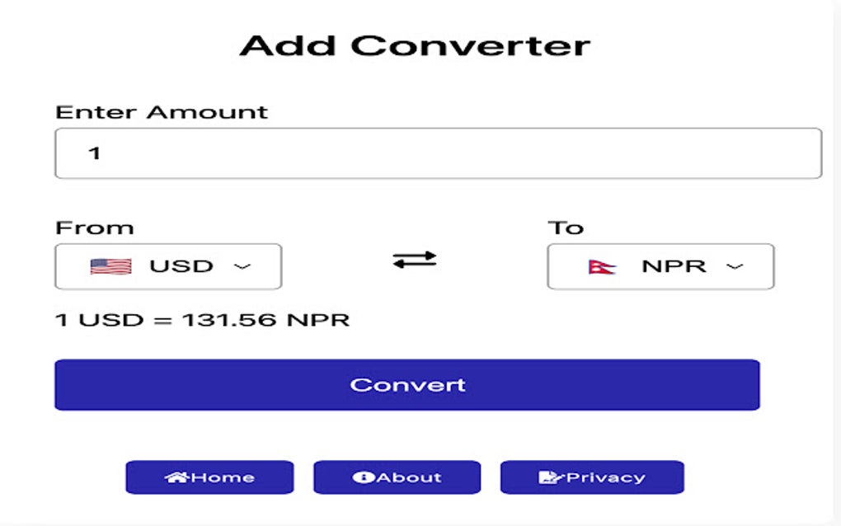Navigate to the Home page
The height and width of the screenshot is (526, 841).
209,477
